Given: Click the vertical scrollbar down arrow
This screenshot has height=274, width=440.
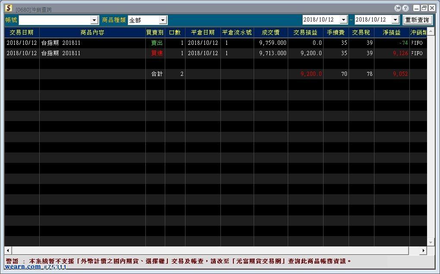Looking at the screenshot, I should click(x=431, y=243).
